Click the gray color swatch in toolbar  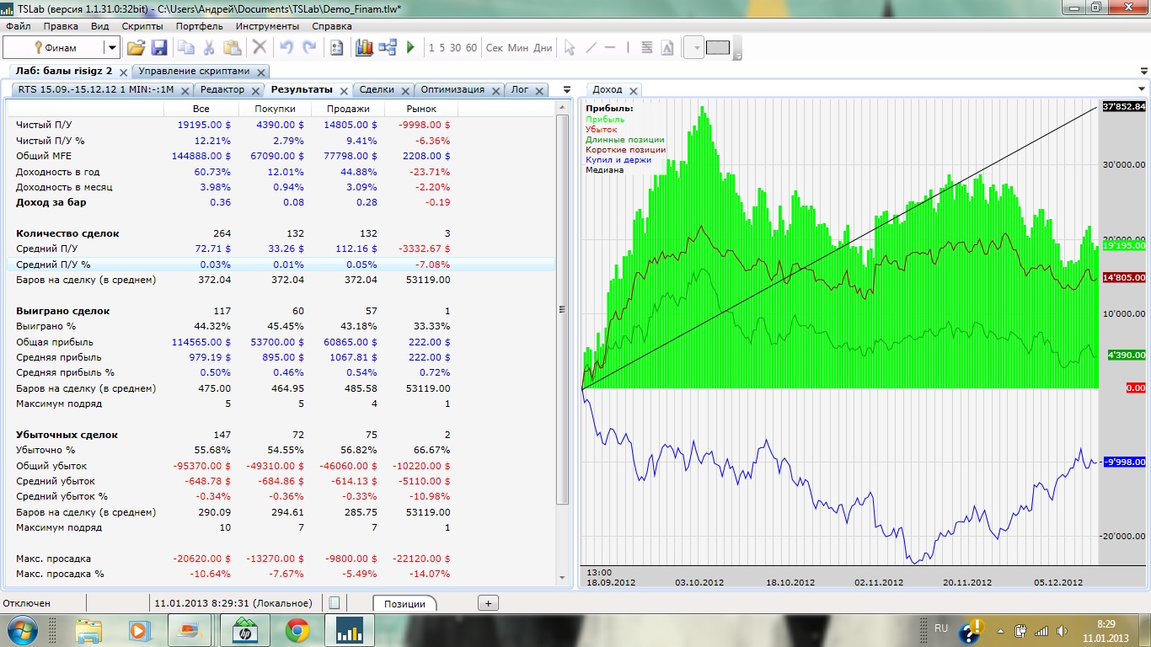(717, 48)
